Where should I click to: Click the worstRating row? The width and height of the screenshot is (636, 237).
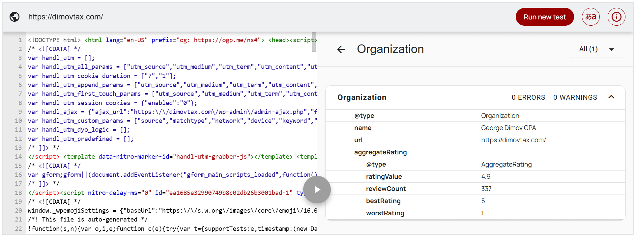pos(475,213)
